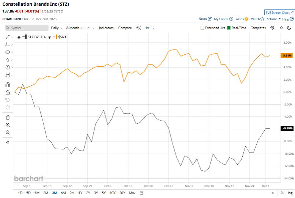Toggle STZ.BZ series visibility eye

coord(19,38)
